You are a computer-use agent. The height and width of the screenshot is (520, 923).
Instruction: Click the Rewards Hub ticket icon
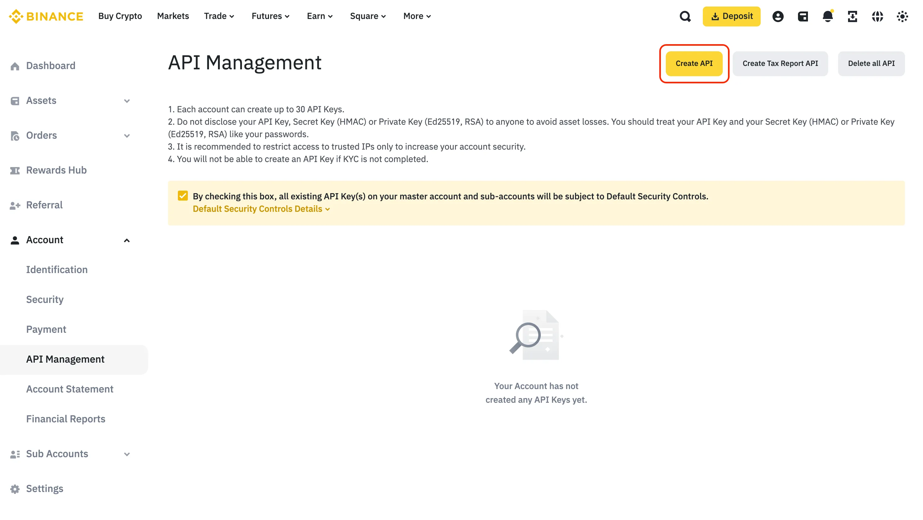click(x=15, y=170)
